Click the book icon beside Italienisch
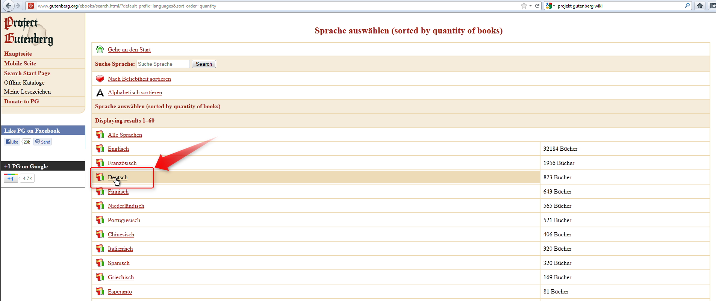 pos(100,248)
